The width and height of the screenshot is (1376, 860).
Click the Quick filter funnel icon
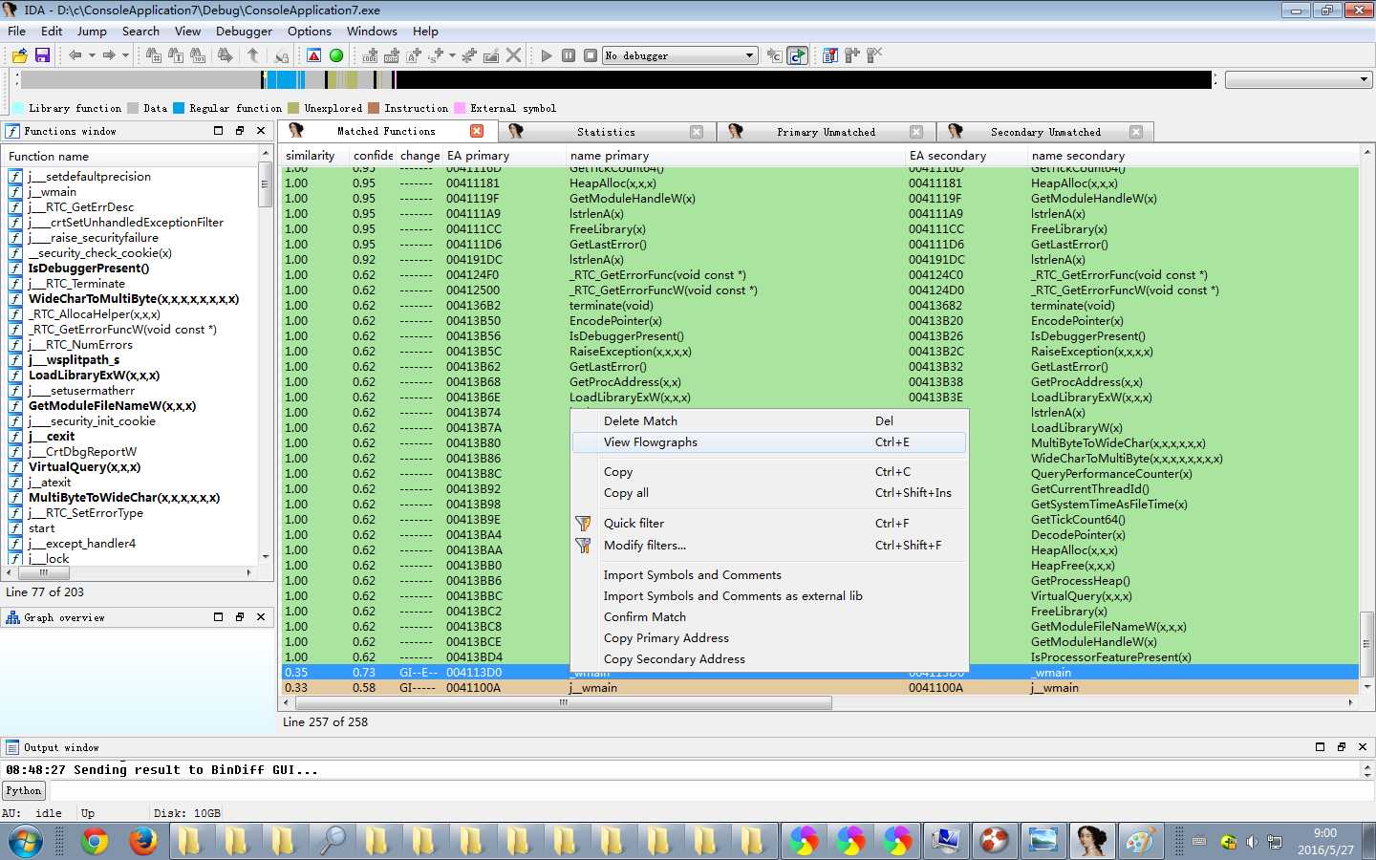583,524
